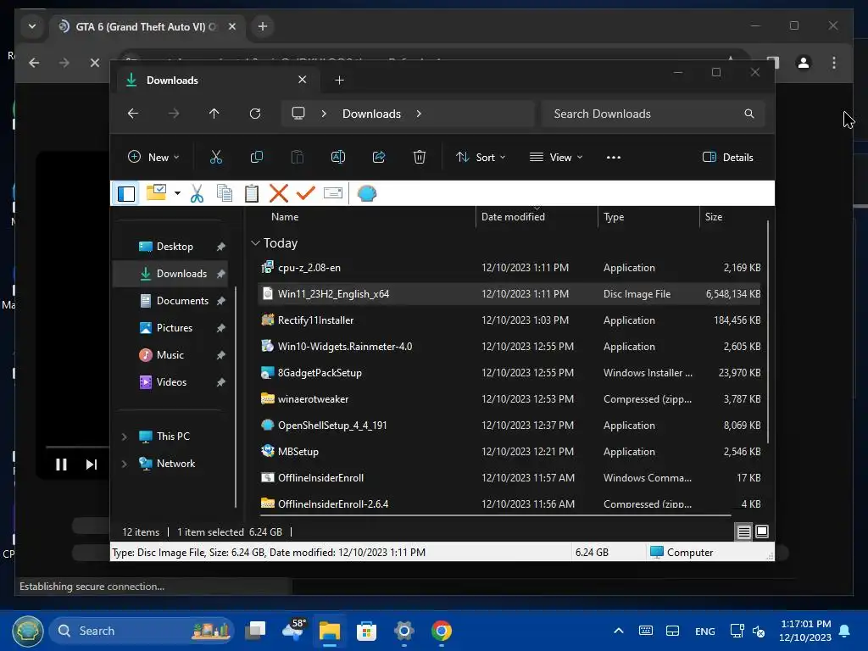Expand Network in navigation pane
The width and height of the screenshot is (868, 651).
[x=125, y=464]
